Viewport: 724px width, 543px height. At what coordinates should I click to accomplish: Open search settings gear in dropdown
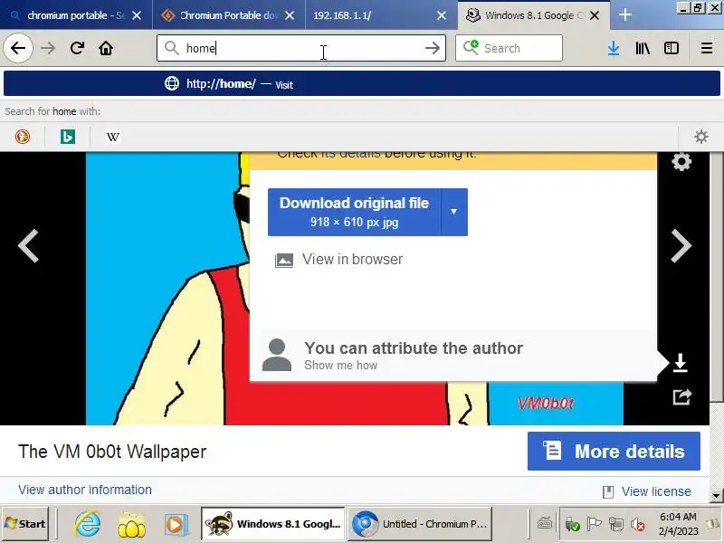tap(700, 137)
